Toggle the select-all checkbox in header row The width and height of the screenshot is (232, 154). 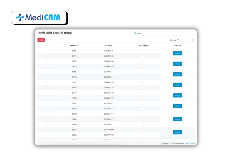tap(48, 46)
